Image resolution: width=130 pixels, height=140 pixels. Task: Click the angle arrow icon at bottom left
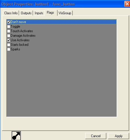(x=16, y=136)
